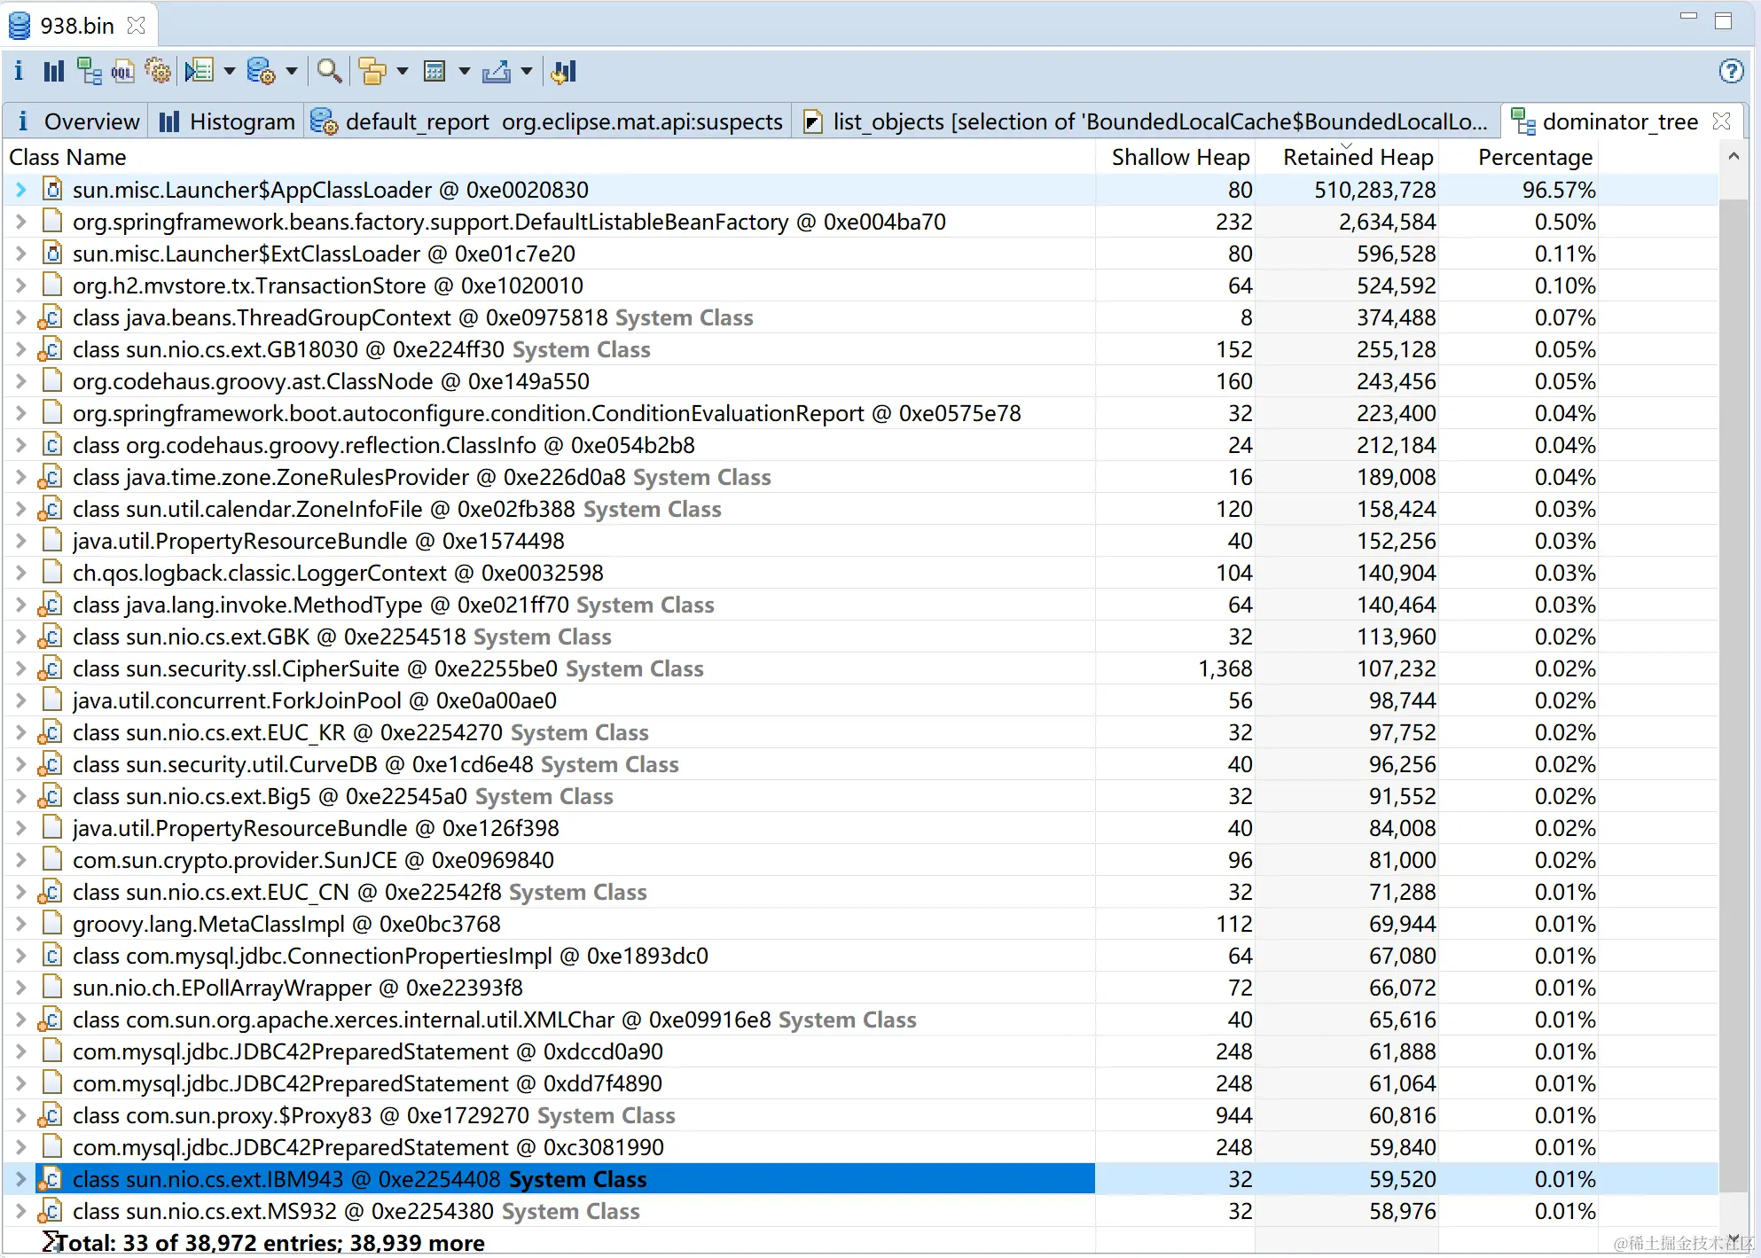
Task: Open dropdown next to expert system report icon
Action: coord(230,71)
